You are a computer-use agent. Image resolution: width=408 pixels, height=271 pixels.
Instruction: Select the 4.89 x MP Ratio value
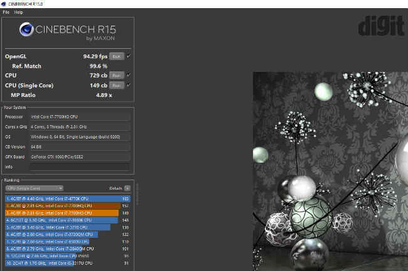(104, 95)
